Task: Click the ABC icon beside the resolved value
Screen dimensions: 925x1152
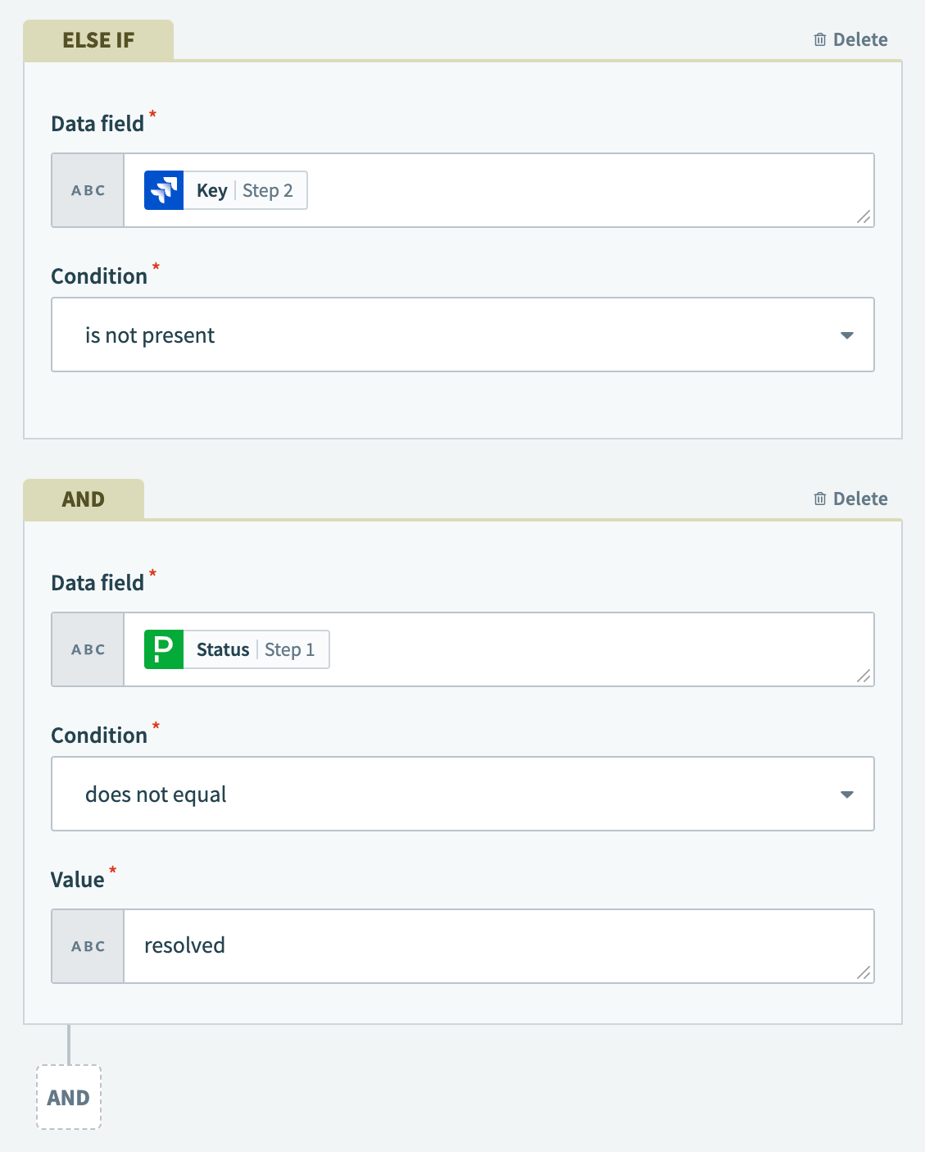Action: tap(87, 945)
